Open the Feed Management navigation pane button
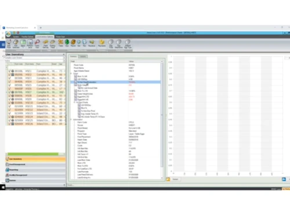The width and height of the screenshot is (290, 218). pos(35,165)
